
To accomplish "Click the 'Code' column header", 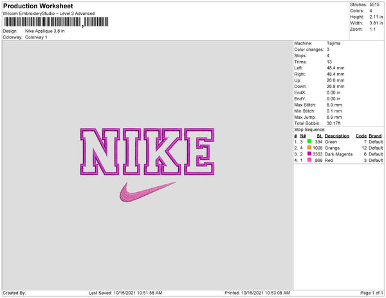I will 361,136.
